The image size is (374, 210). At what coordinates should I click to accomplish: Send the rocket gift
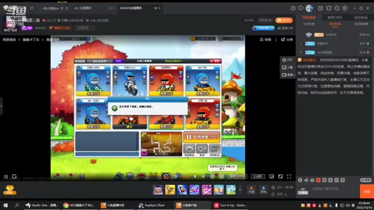182,190
